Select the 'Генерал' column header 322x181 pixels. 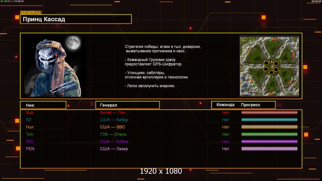(127, 105)
